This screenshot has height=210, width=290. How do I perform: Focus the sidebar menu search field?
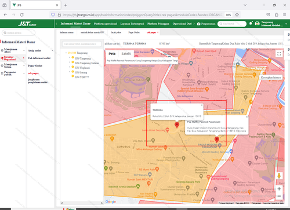click(x=19, y=33)
